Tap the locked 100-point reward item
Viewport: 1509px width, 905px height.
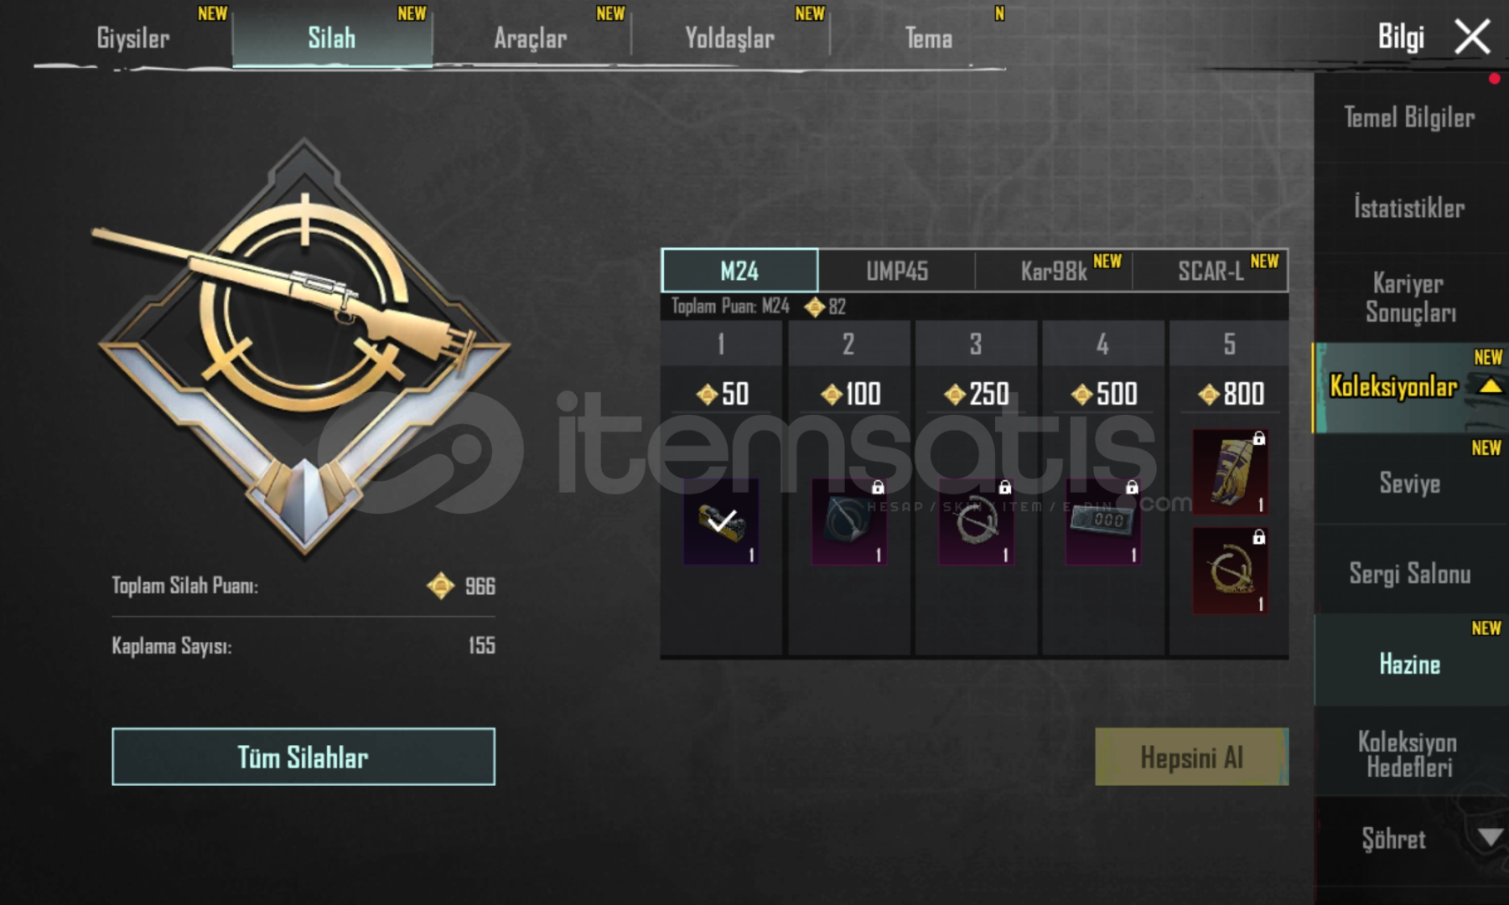(848, 521)
